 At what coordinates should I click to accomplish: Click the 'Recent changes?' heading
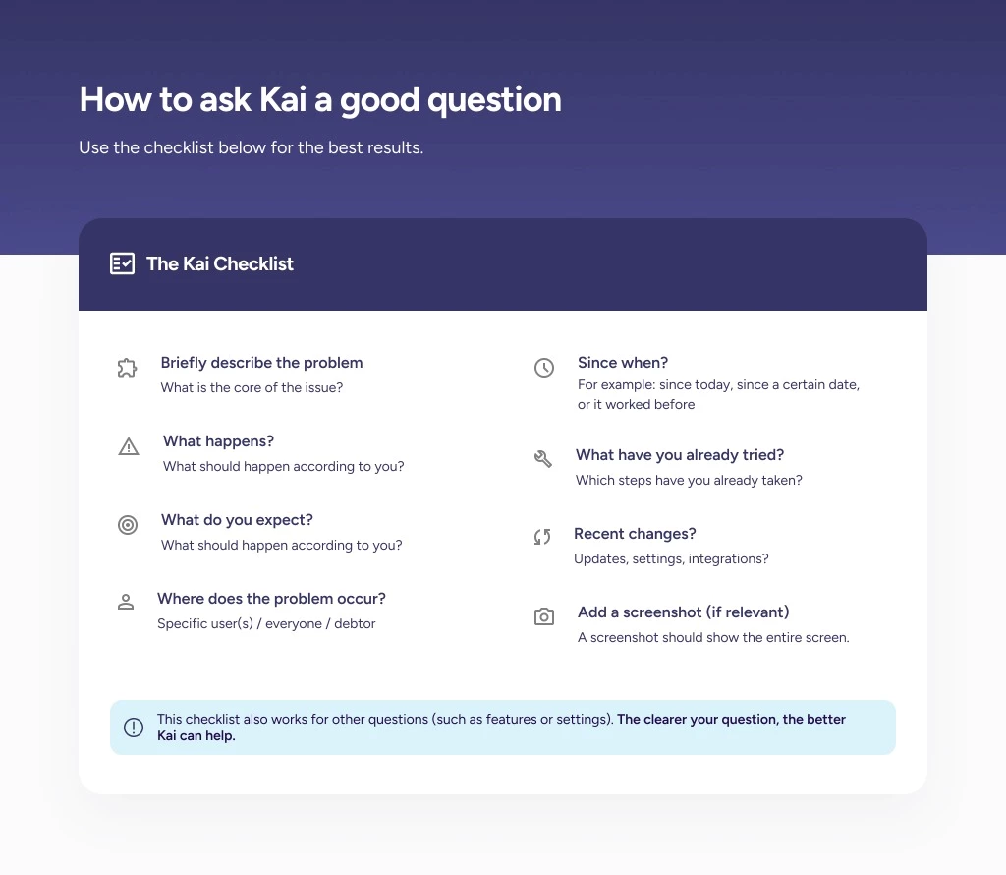[x=635, y=534]
